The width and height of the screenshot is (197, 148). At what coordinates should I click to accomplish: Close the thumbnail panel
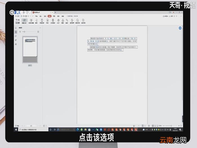click(x=40, y=28)
